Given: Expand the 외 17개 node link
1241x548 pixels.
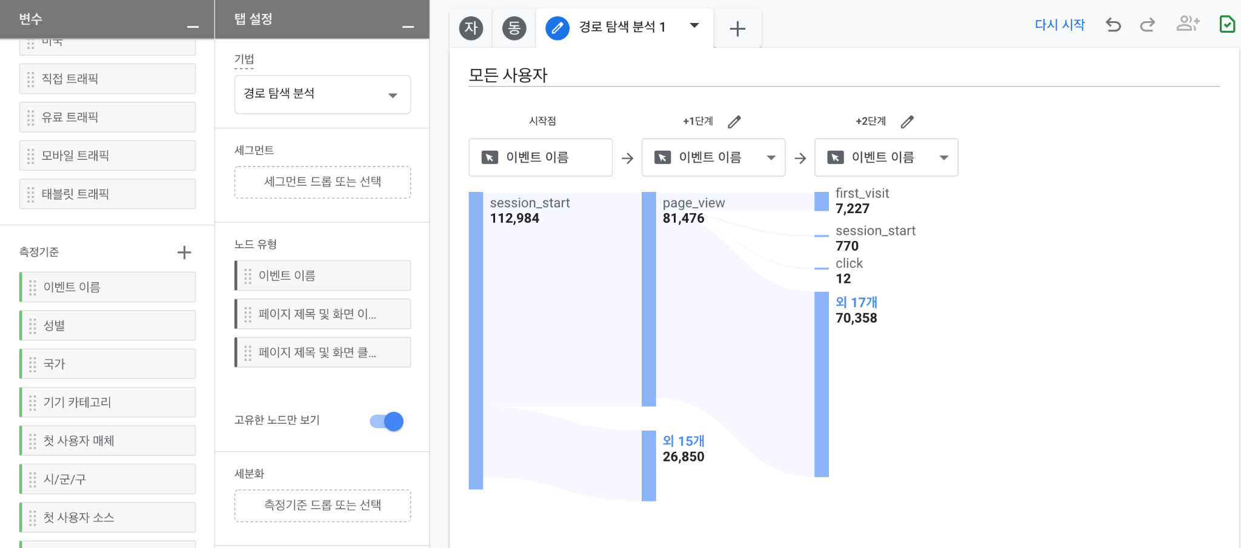Looking at the screenshot, I should pos(856,302).
